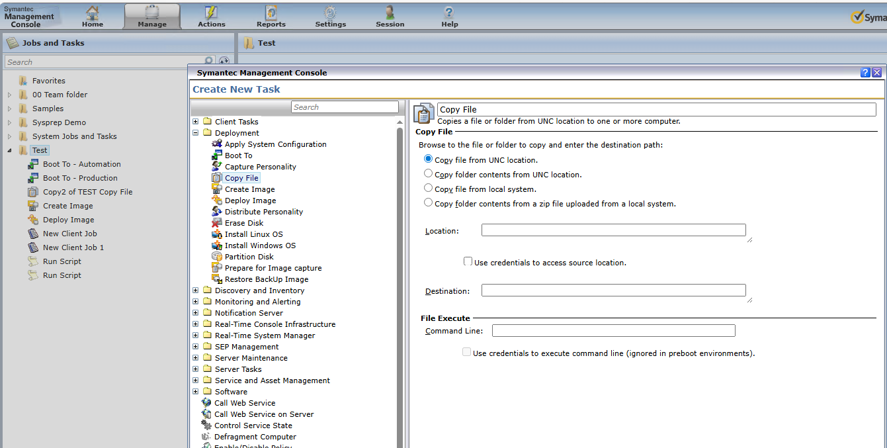Expand the Sysprep Demo folder
Screen dimensions: 887x448
click(x=9, y=122)
